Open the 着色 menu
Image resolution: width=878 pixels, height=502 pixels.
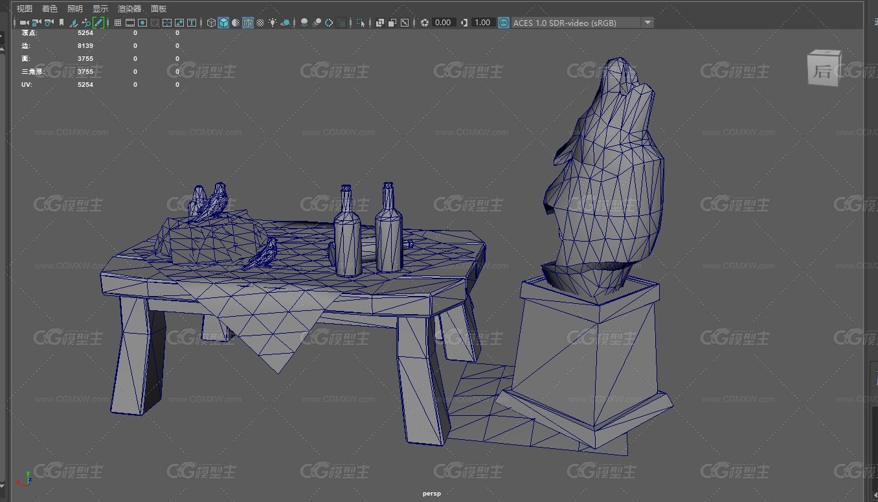pos(49,8)
